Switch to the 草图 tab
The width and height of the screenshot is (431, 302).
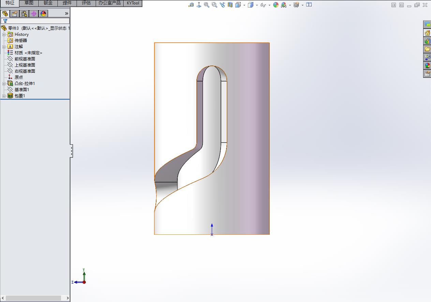[29, 3]
